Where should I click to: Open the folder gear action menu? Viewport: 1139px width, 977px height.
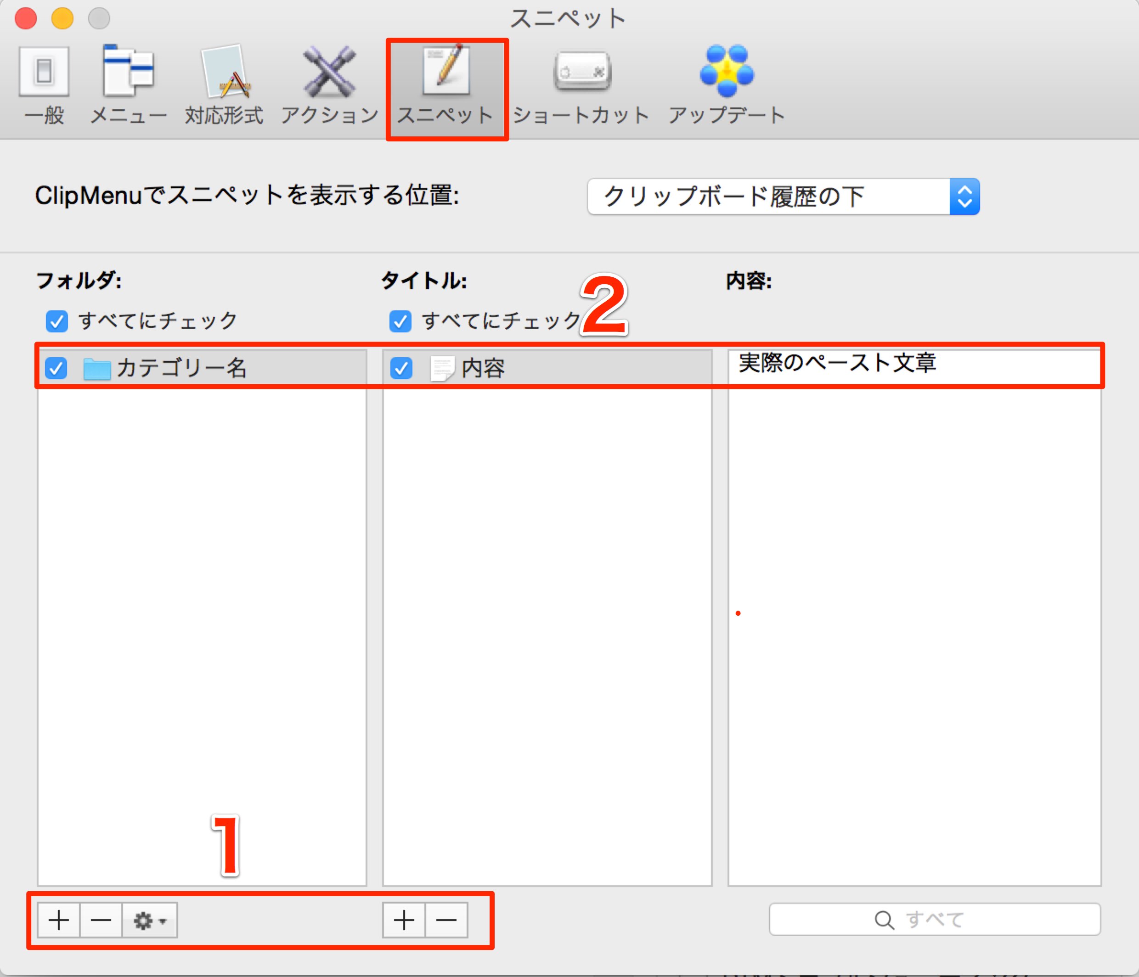150,921
